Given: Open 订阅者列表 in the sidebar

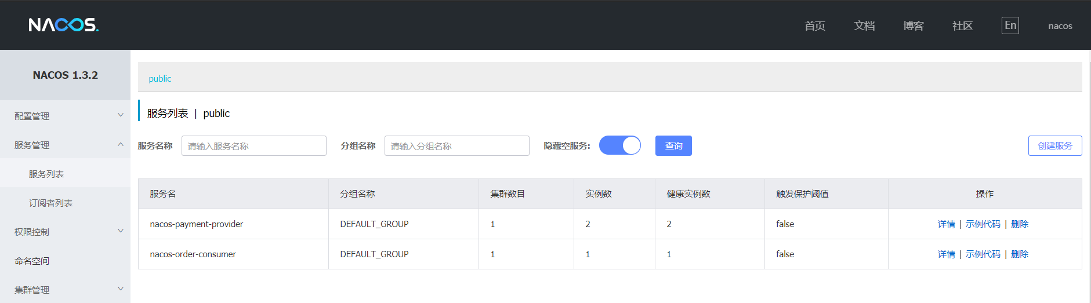Looking at the screenshot, I should pyautogui.click(x=50, y=203).
